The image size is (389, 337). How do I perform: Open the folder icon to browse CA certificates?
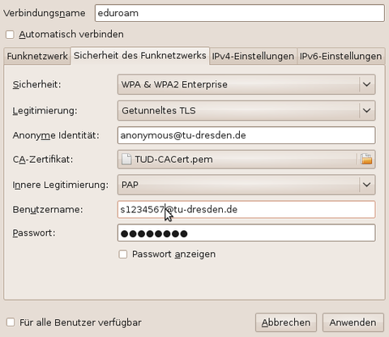pos(366,159)
